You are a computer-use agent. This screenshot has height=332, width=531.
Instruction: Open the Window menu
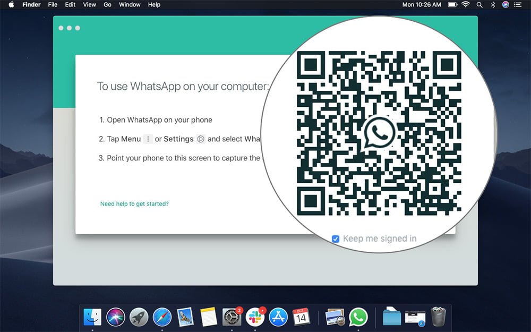point(130,5)
